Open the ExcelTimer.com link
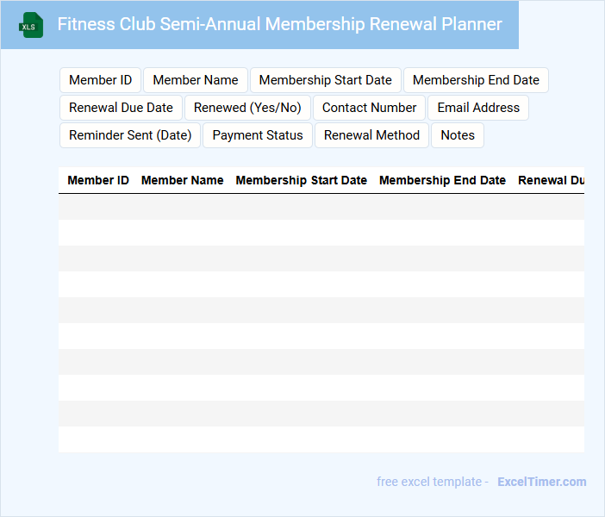This screenshot has width=605, height=517. click(541, 482)
